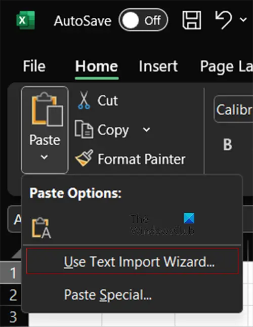Click the Copy button
Viewport: 253px width, 327px height.
click(x=102, y=130)
